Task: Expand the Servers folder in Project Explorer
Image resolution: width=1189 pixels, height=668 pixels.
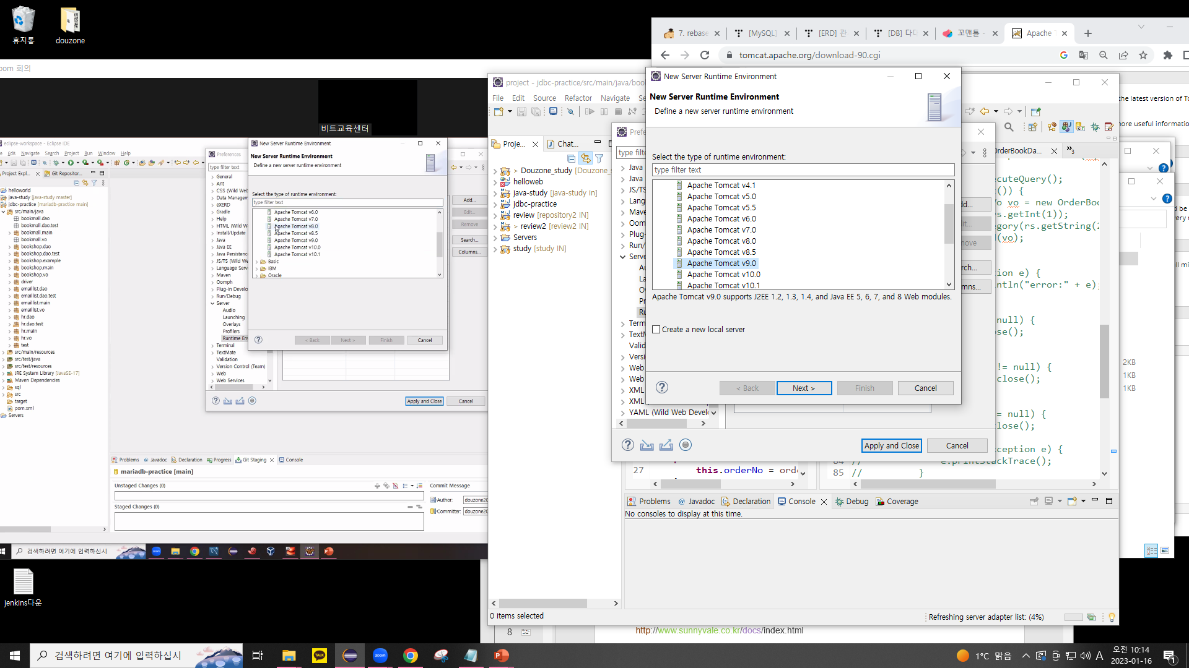Action: click(495, 238)
